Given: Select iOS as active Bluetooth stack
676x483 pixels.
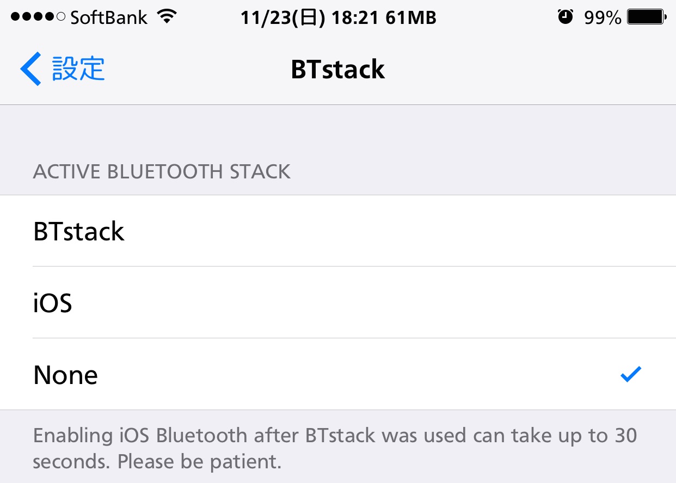Looking at the screenshot, I should pos(53,302).
